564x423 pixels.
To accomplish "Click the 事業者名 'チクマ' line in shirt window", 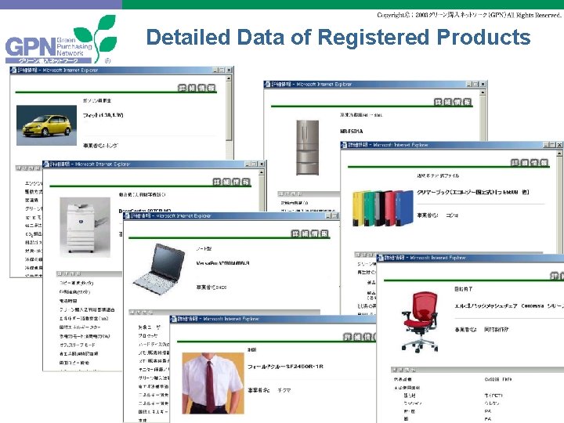I will coord(269,390).
